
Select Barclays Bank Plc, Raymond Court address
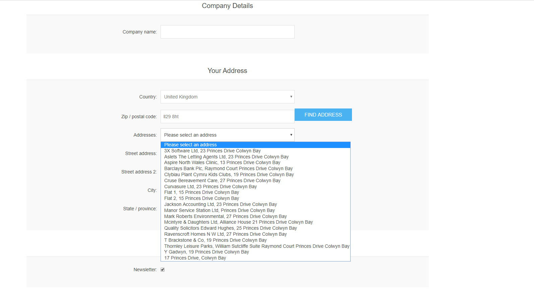[x=255, y=168]
